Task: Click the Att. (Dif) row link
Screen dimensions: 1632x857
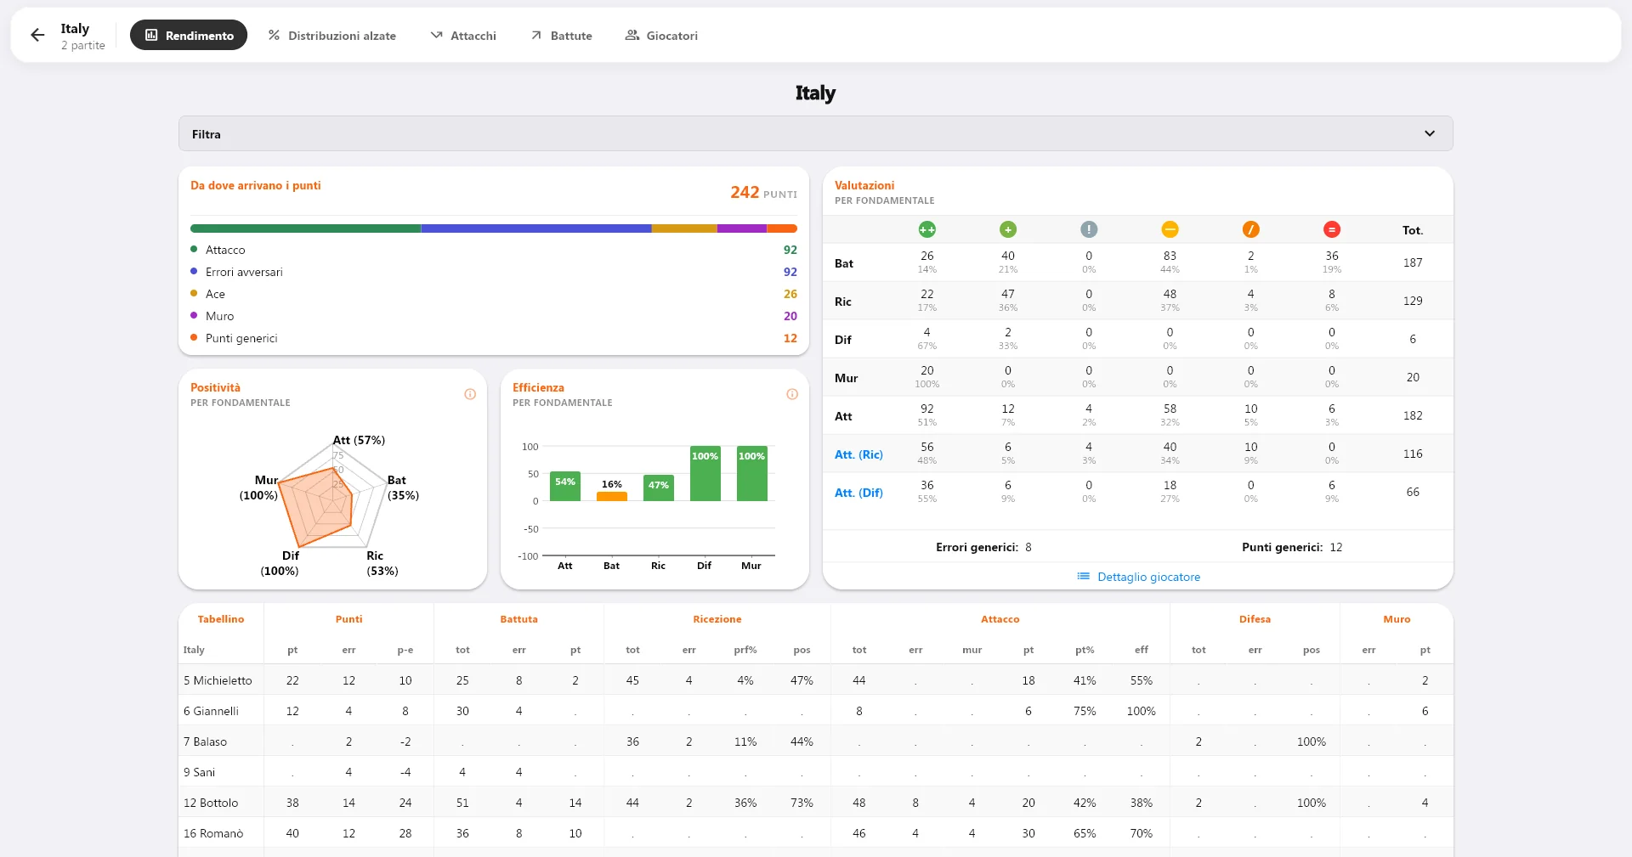Action: click(858, 493)
